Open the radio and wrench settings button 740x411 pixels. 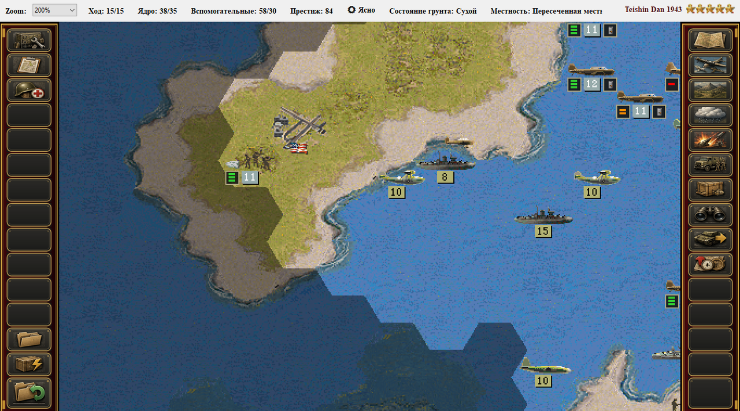[29, 40]
